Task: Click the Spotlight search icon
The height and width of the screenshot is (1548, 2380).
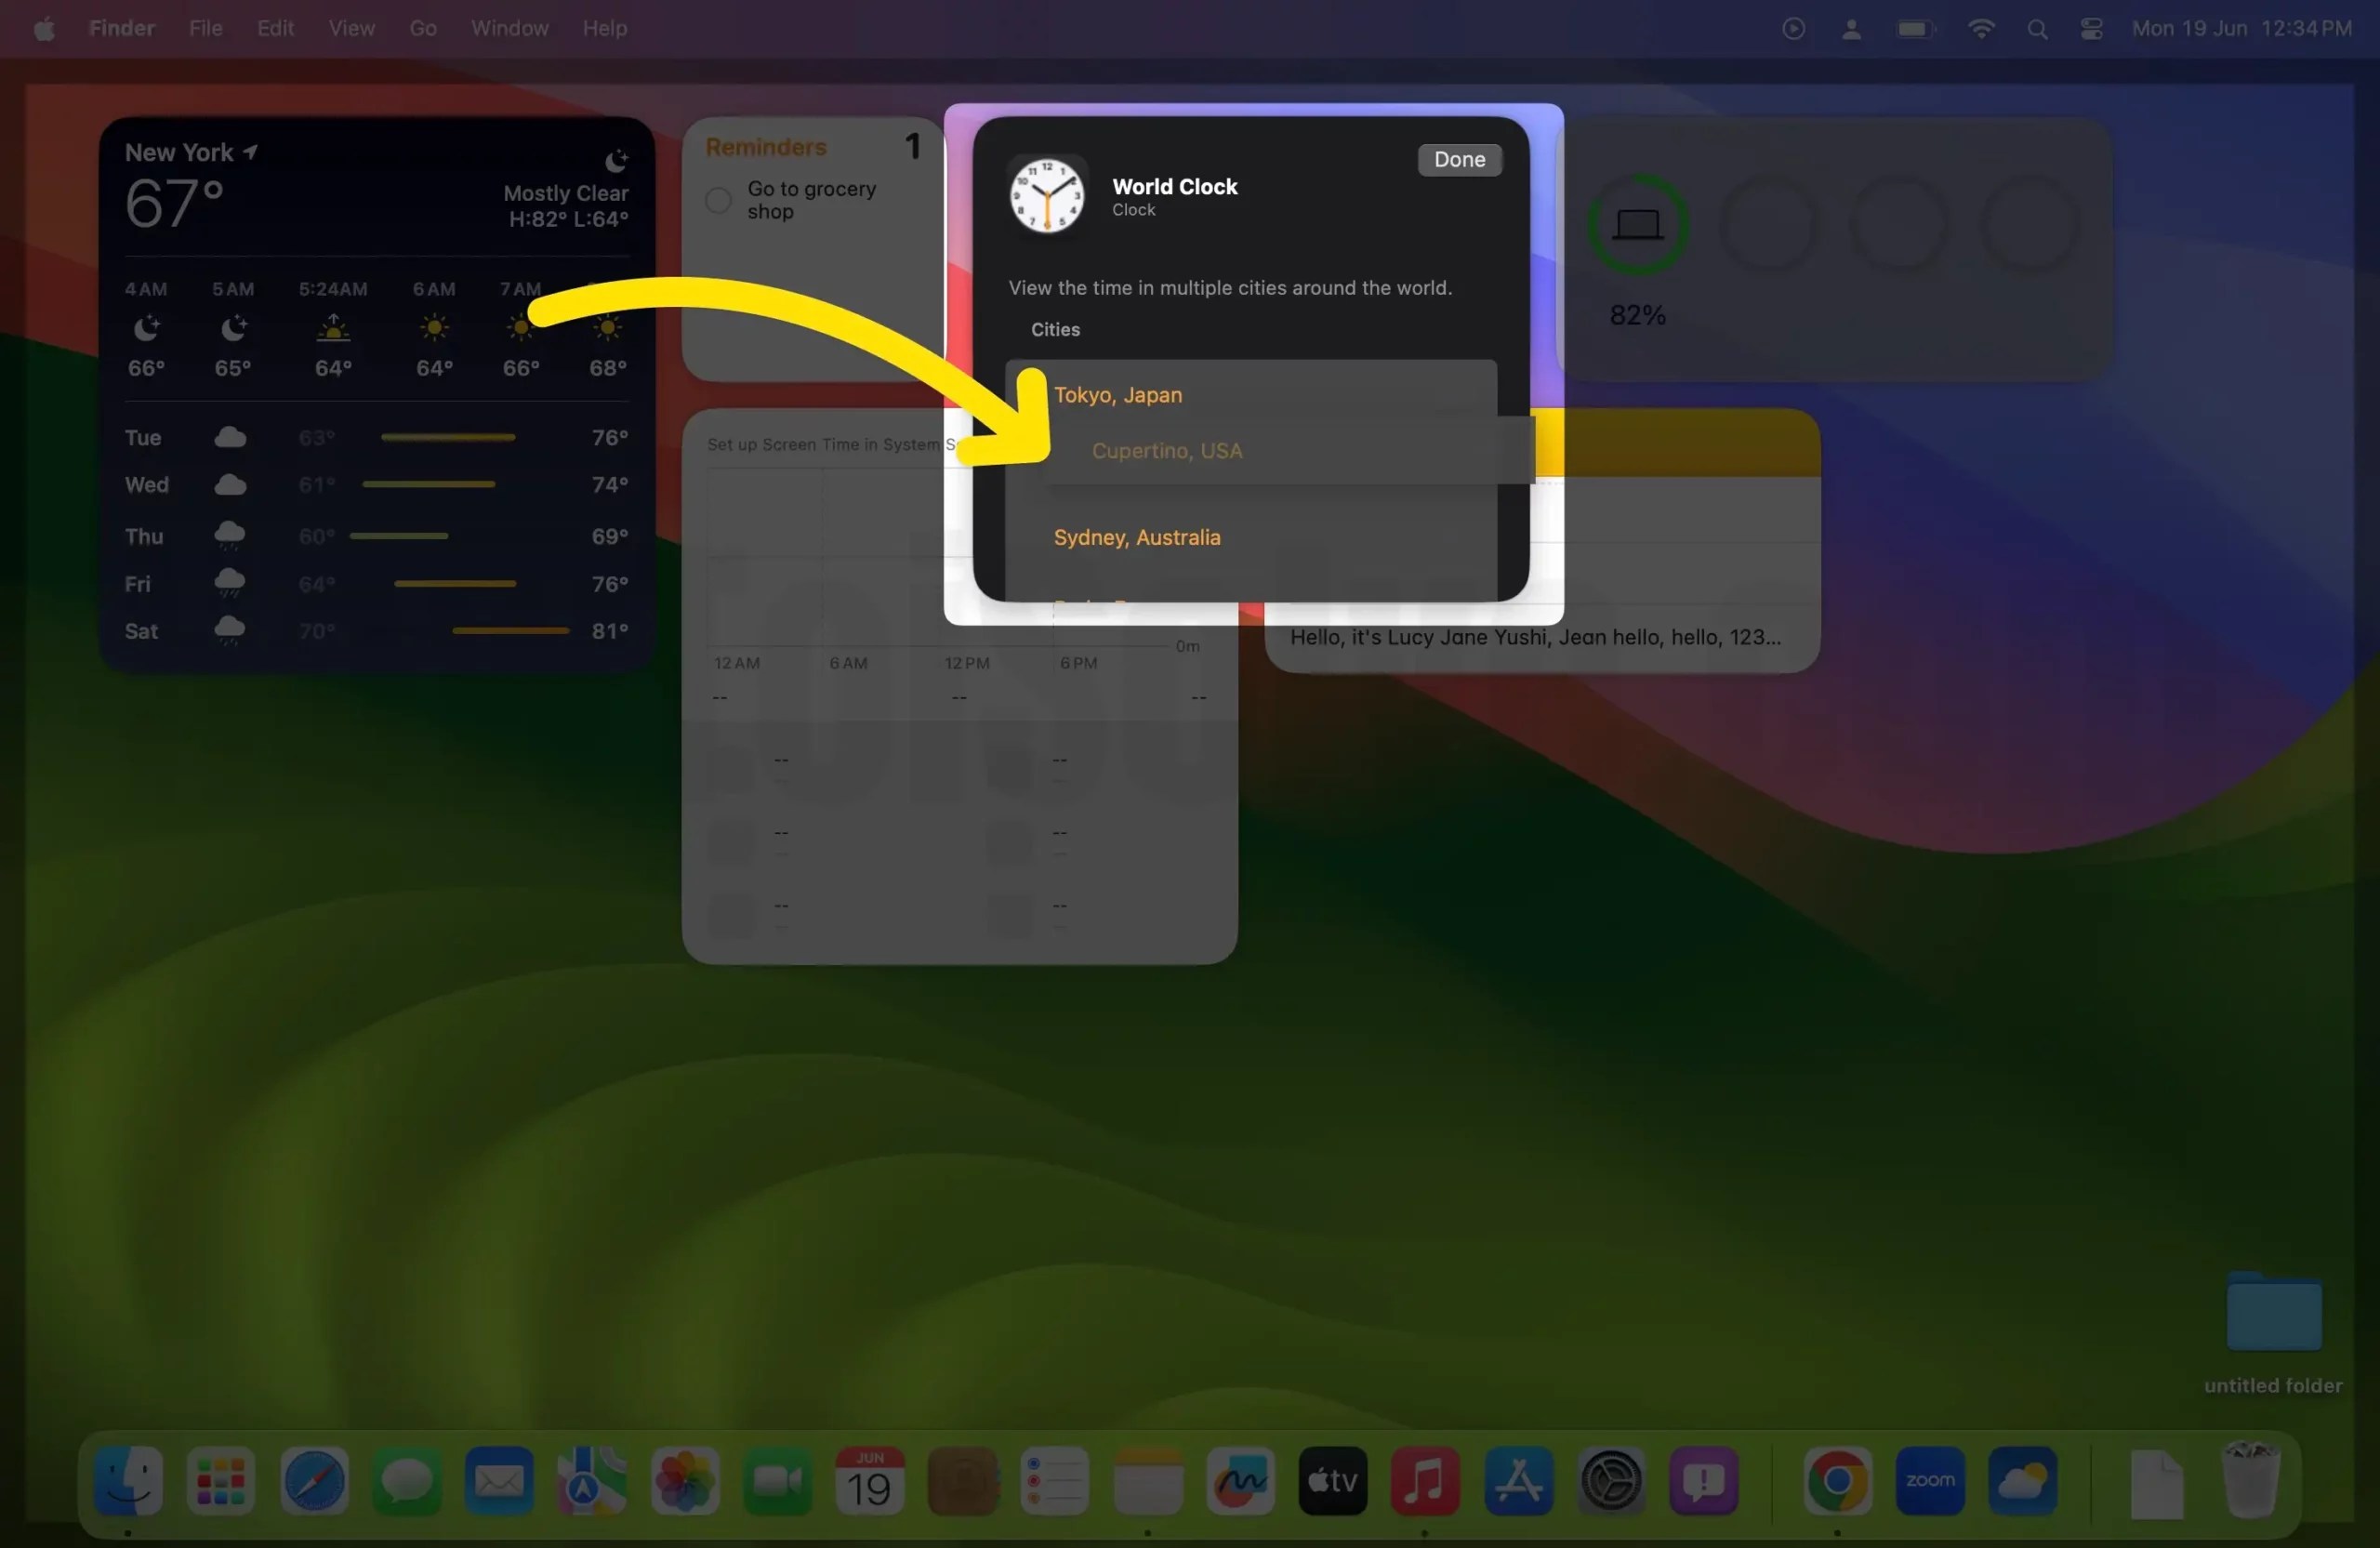Action: click(2038, 28)
